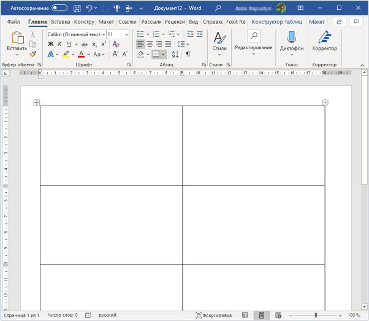This screenshot has height=321, width=369.
Task: Copy selection with the copy icon
Action: pyautogui.click(x=32, y=44)
